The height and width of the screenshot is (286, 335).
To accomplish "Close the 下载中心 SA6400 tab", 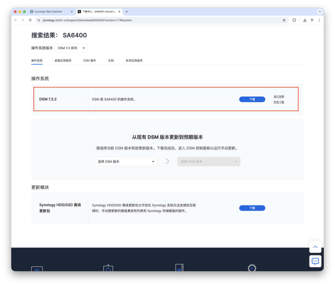I will pos(119,12).
